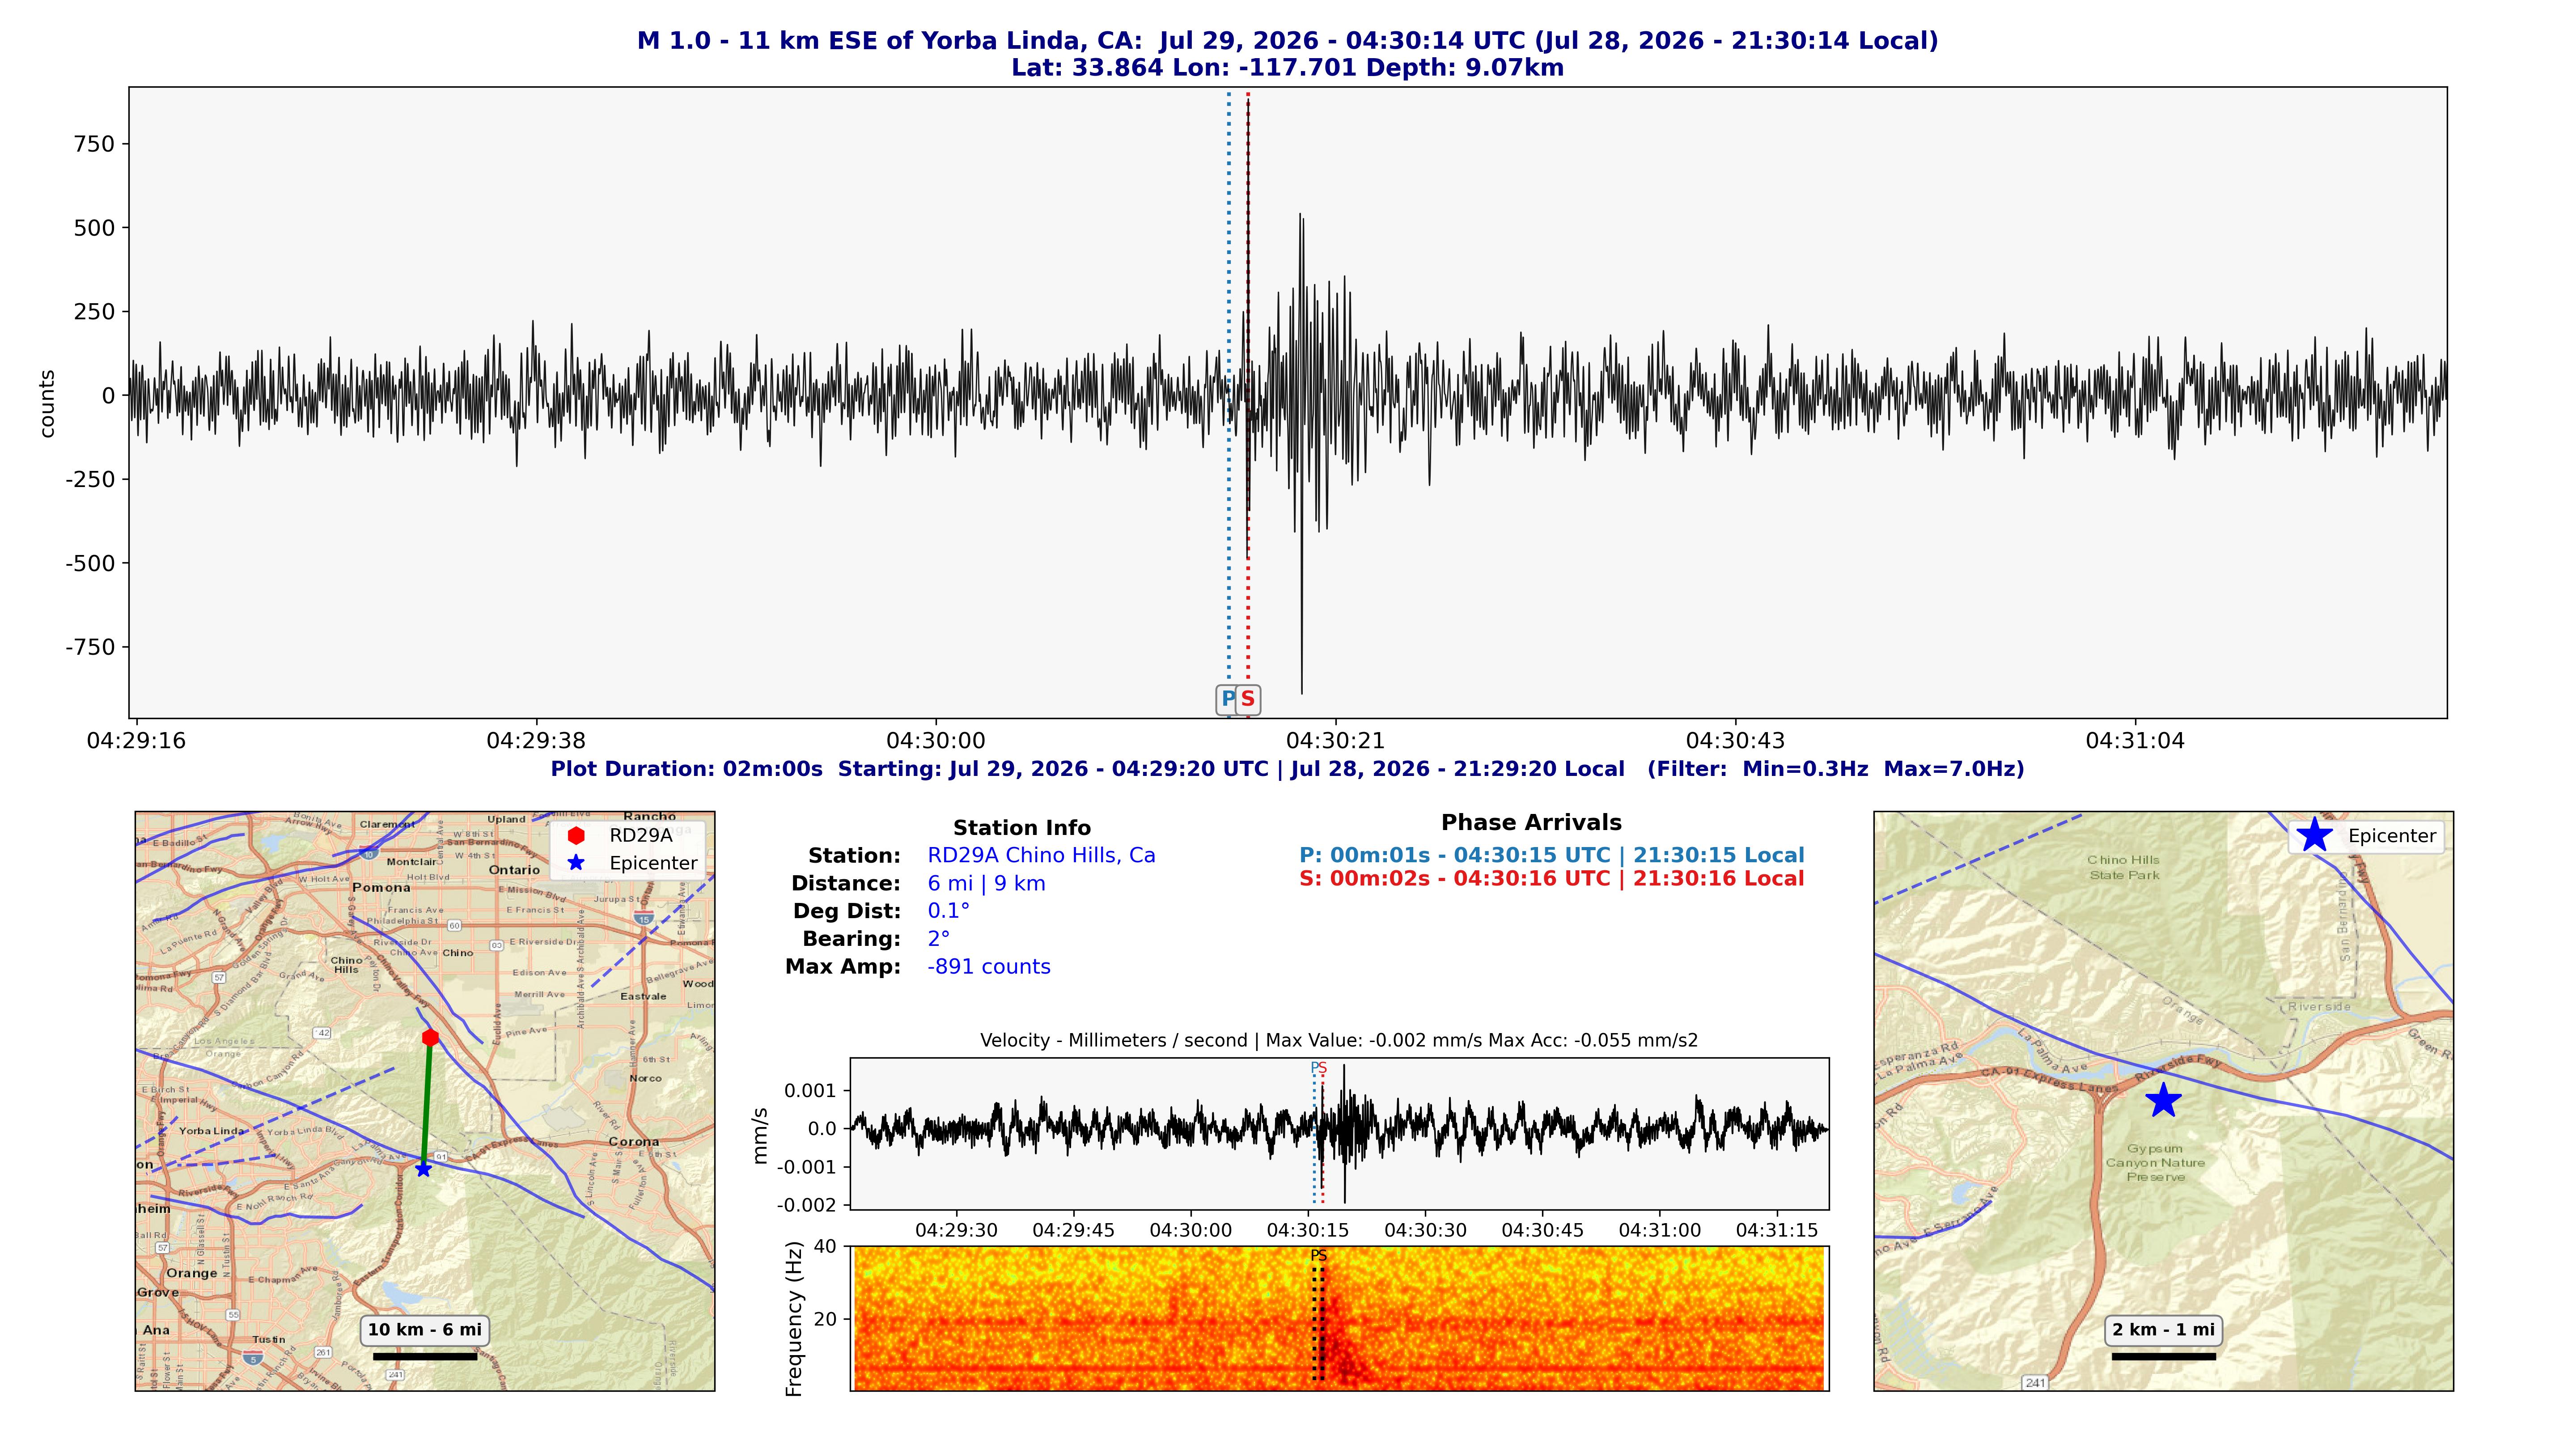Click the '04:30:21' tick label on the main seismogram
Image resolution: width=2576 pixels, height=1449 pixels.
click(1336, 741)
